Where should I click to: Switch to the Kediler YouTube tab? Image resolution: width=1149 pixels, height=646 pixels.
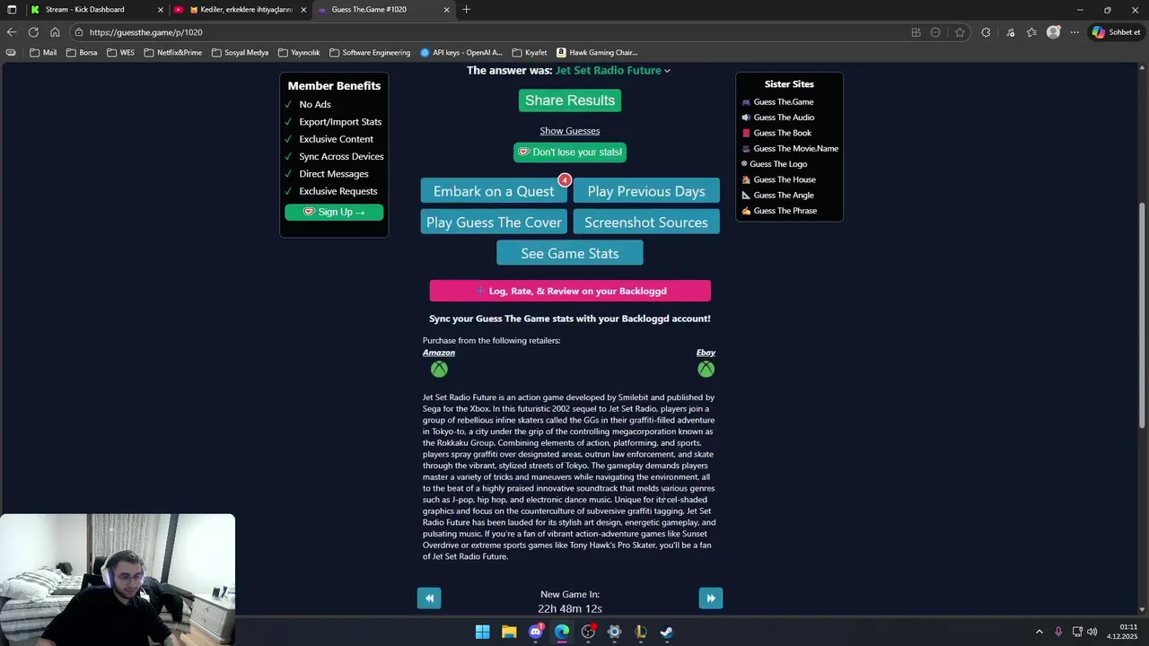[x=240, y=10]
